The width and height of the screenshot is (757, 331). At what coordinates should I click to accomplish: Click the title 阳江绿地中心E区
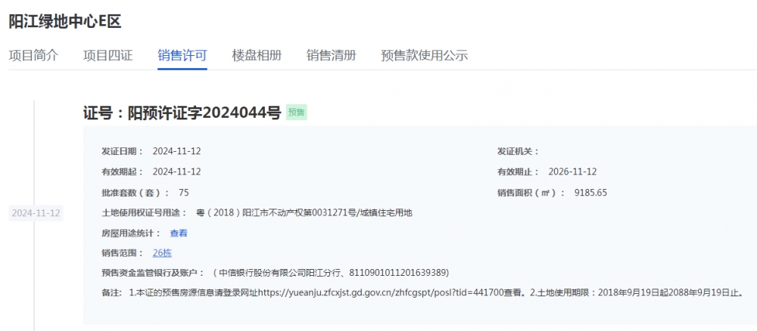[x=65, y=21]
